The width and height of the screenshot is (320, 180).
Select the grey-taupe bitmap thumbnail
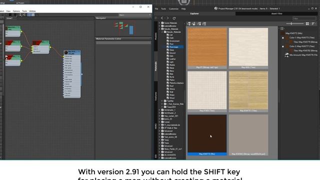(248, 135)
